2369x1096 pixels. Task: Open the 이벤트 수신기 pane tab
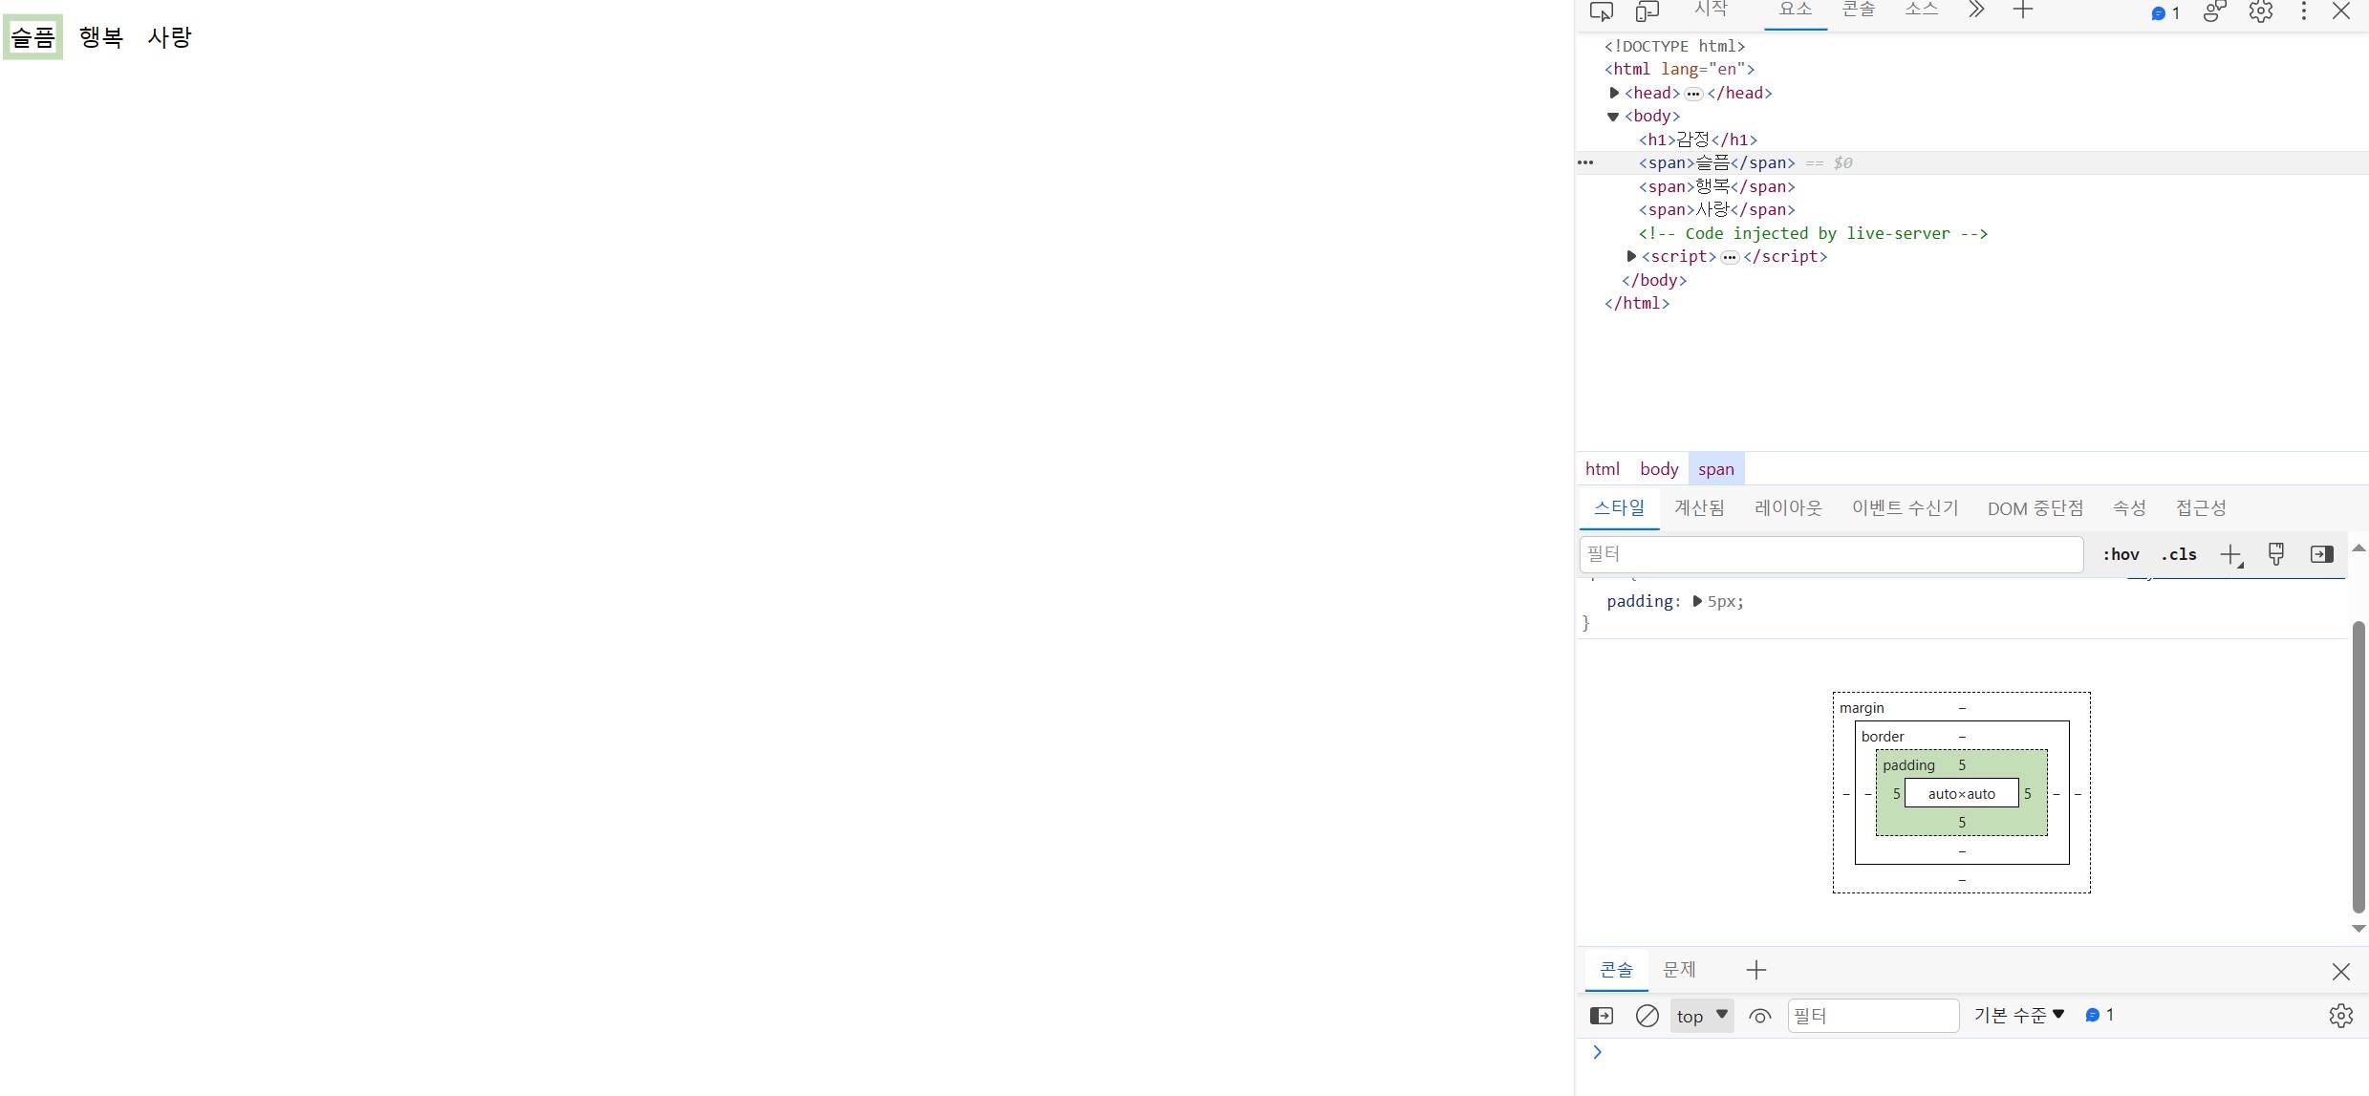point(1905,508)
